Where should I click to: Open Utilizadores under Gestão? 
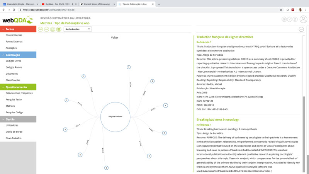(12, 125)
